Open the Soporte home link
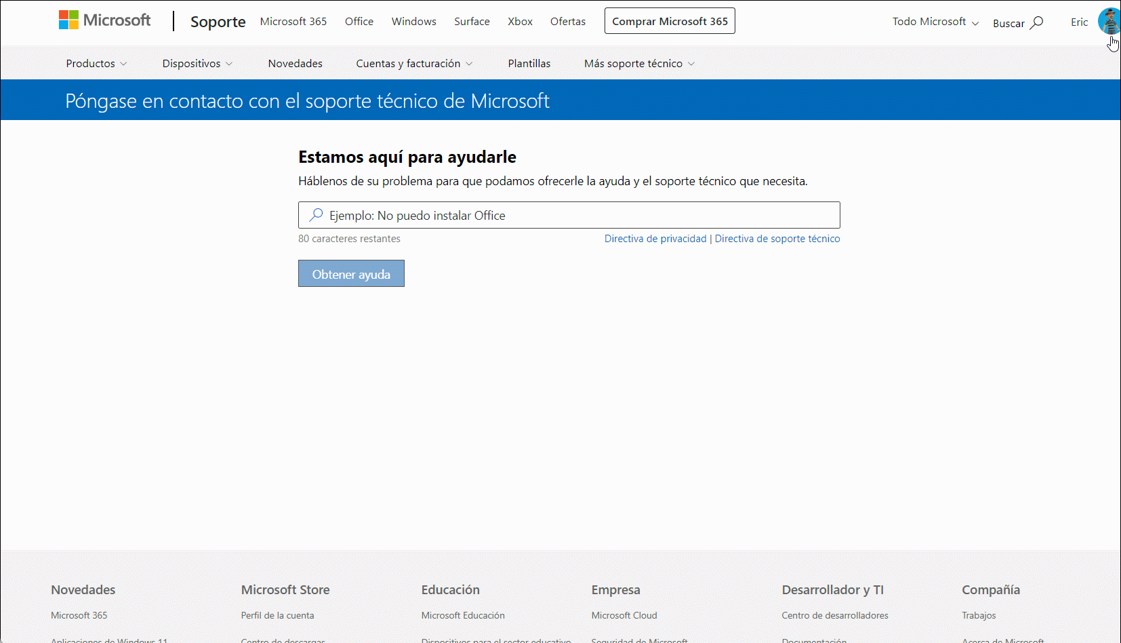This screenshot has height=643, width=1121. click(x=218, y=22)
